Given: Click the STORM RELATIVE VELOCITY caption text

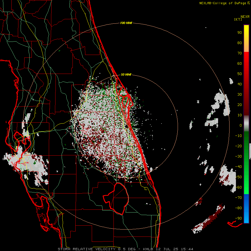Looking at the screenshot, I should pyautogui.click(x=86, y=249).
